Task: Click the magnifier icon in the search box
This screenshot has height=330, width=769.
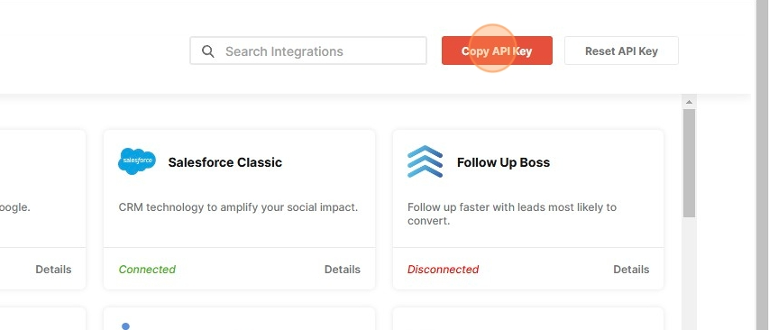Action: 208,51
